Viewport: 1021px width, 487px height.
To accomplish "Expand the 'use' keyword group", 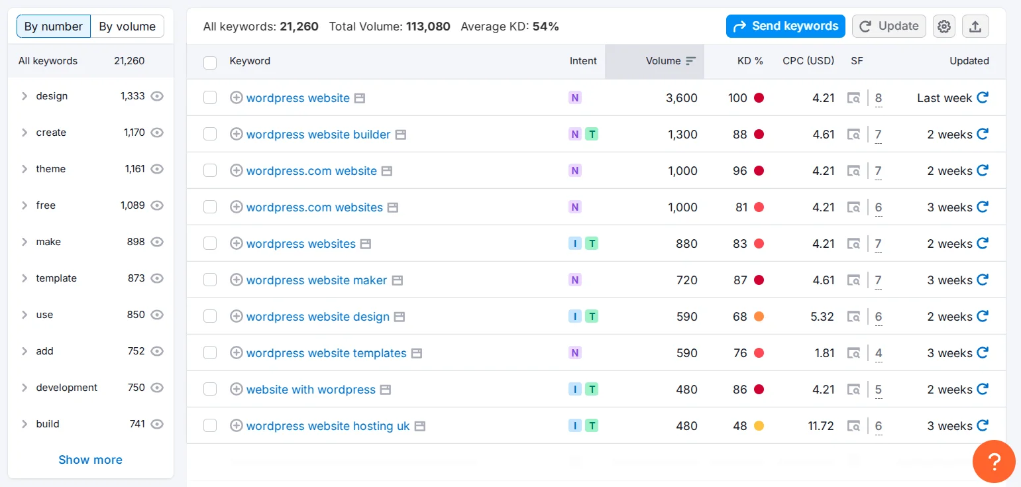I will click(x=25, y=315).
